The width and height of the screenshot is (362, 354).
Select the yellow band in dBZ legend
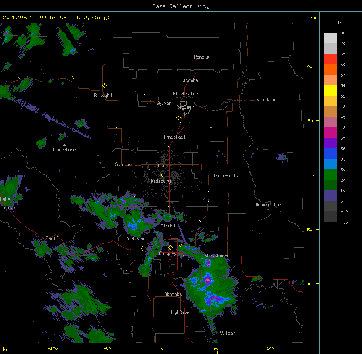[x=330, y=90]
